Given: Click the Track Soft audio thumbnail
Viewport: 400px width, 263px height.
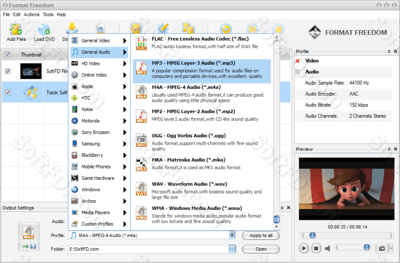Looking at the screenshot, I should 31,92.
